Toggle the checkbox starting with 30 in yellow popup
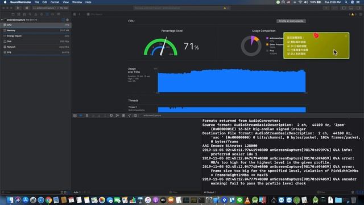Screen dimensions: 364x205 click(288, 46)
